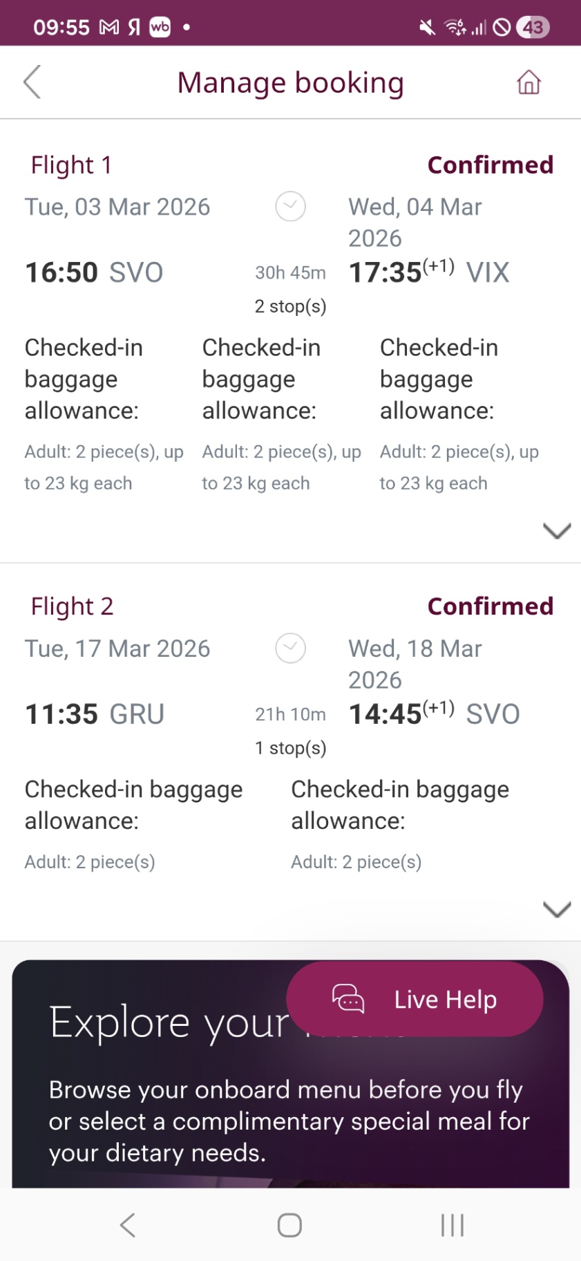Image resolution: width=581 pixels, height=1261 pixels.
Task: Tap Flight 2 clock duration icon
Action: tap(291, 648)
